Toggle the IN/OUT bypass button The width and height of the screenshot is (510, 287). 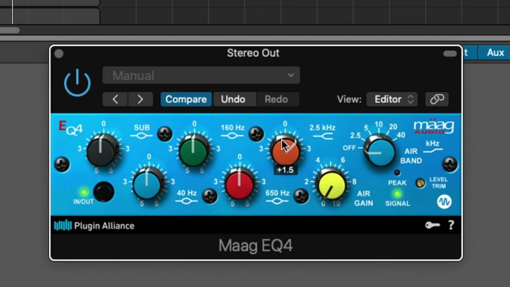[x=104, y=192]
